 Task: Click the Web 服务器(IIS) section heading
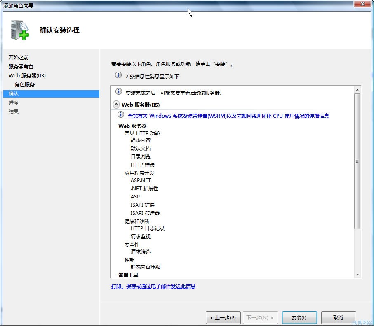pyautogui.click(x=140, y=105)
